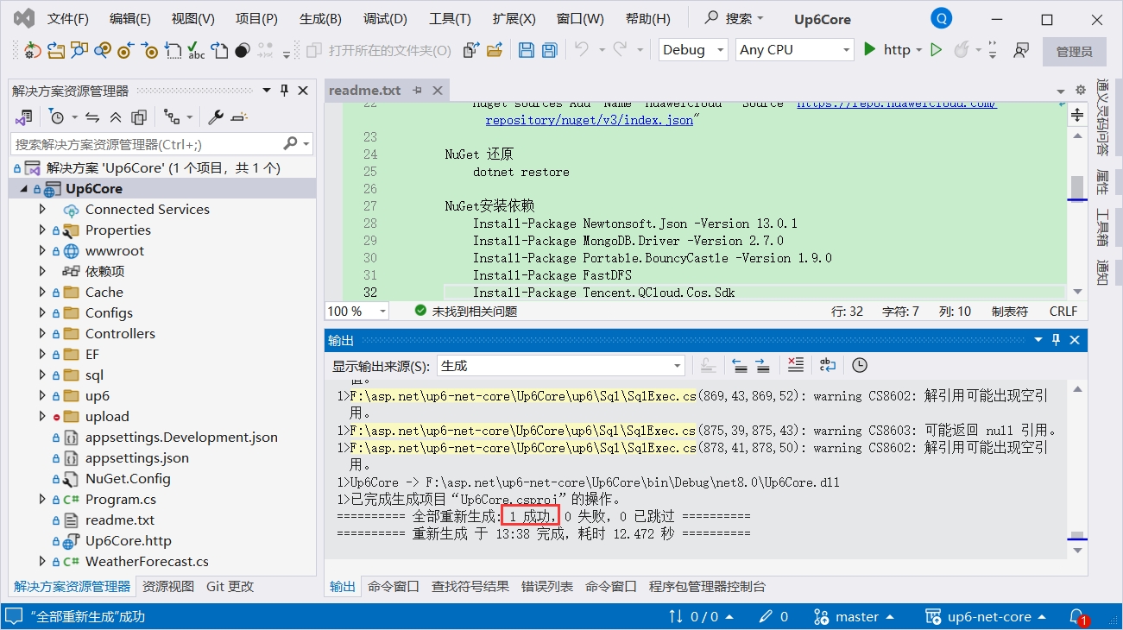Click the Output panel vertical scrollbar
The width and height of the screenshot is (1123, 630).
click(1076, 466)
